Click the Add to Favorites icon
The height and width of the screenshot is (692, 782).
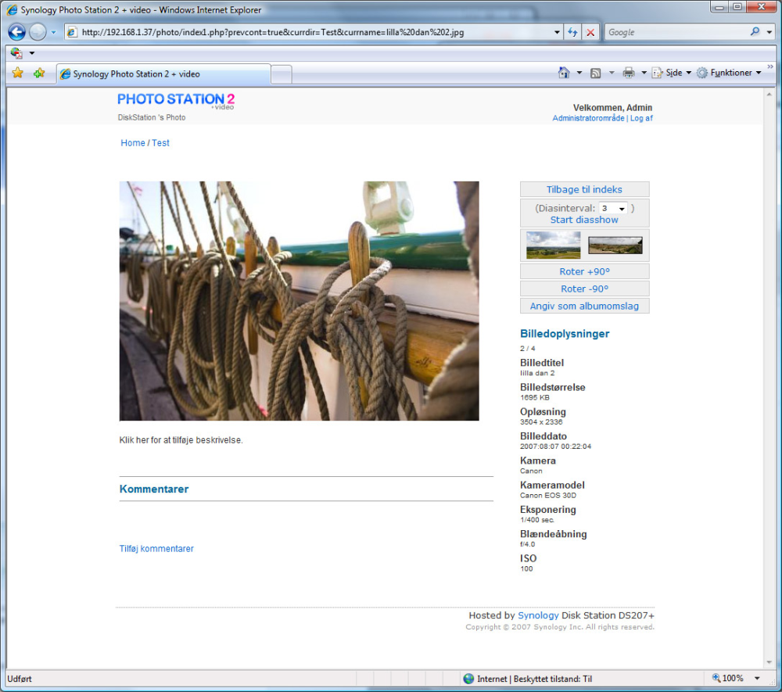[39, 74]
